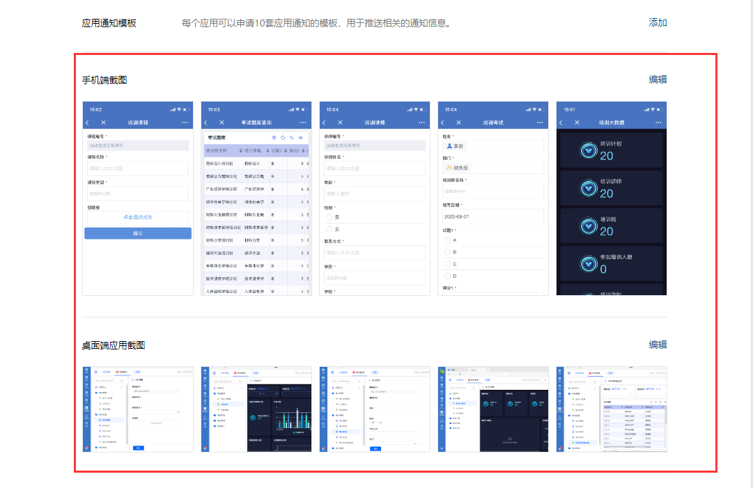The height and width of the screenshot is (488, 753).
Task: Click the 添加 link for 应用通知模板
Action: click(658, 23)
